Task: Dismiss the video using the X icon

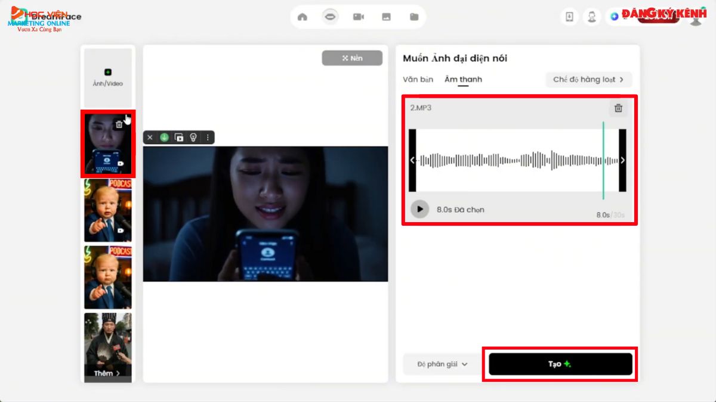Action: (149, 138)
